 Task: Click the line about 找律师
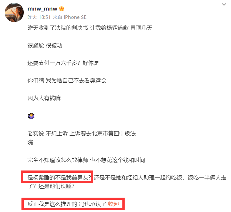pyautogui.click(x=86, y=160)
